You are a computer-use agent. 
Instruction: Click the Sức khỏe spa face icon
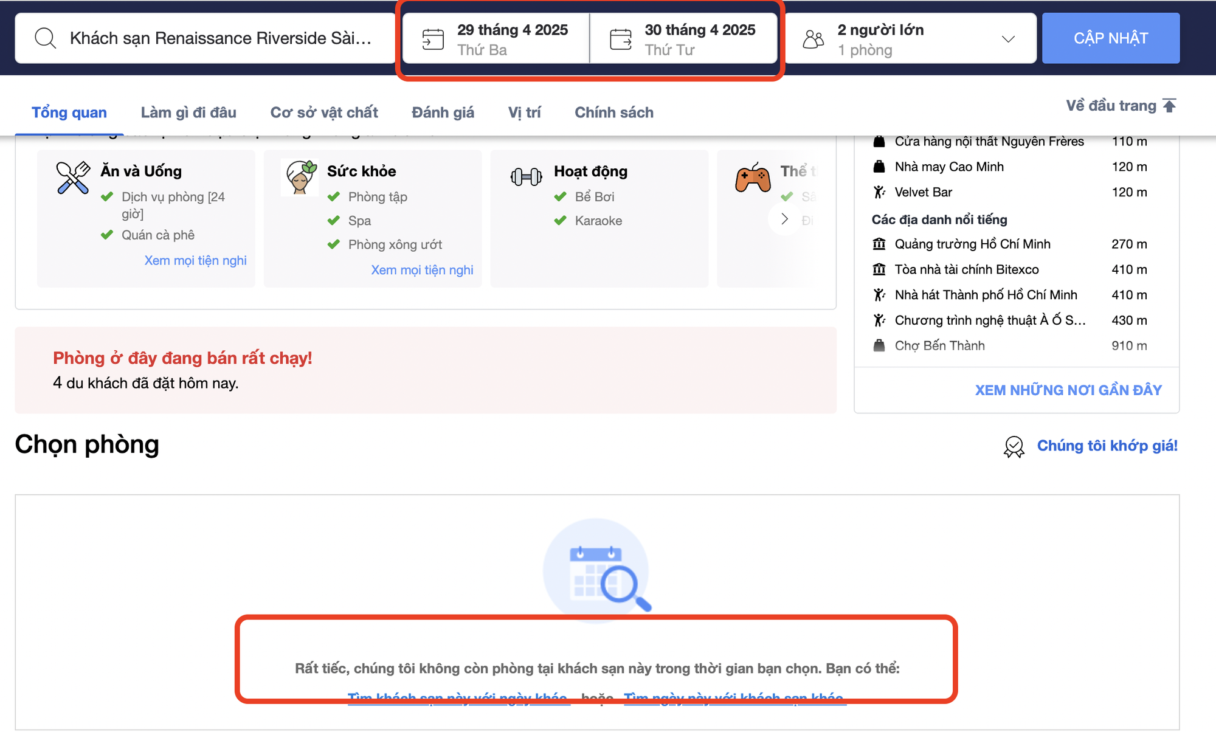click(301, 178)
